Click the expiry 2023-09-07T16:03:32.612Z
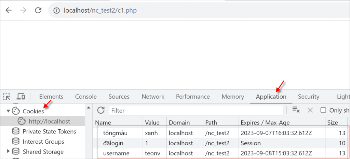350x159 pixels. pos(276,133)
